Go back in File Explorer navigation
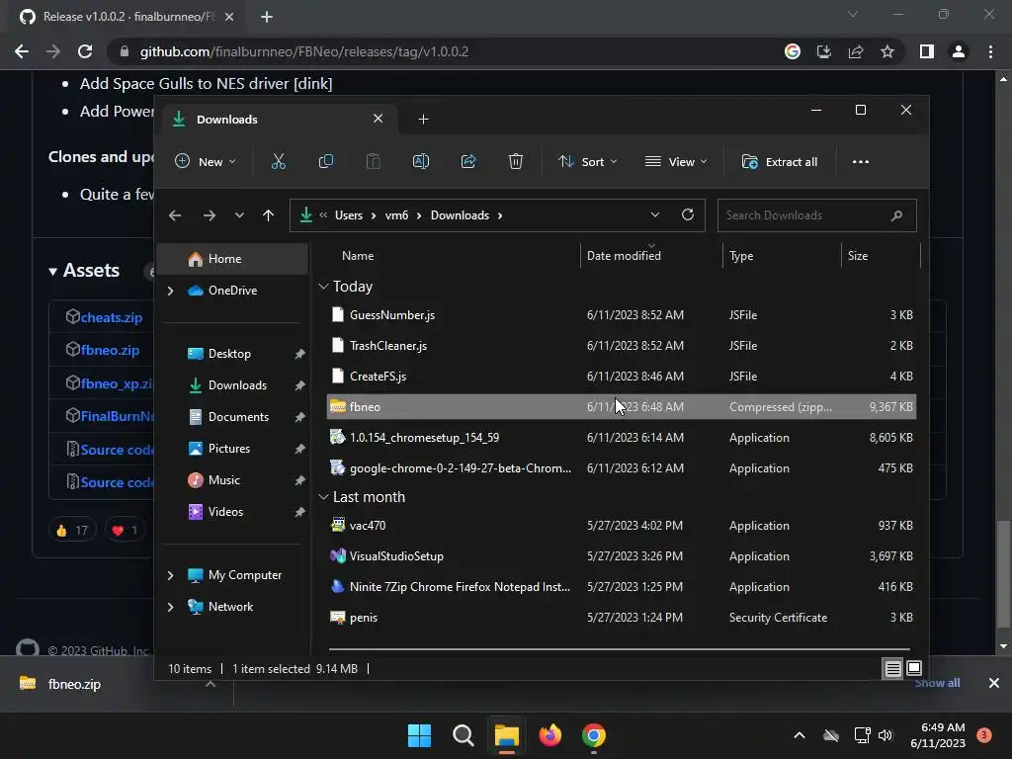Viewport: 1012px width, 759px height. coord(175,215)
